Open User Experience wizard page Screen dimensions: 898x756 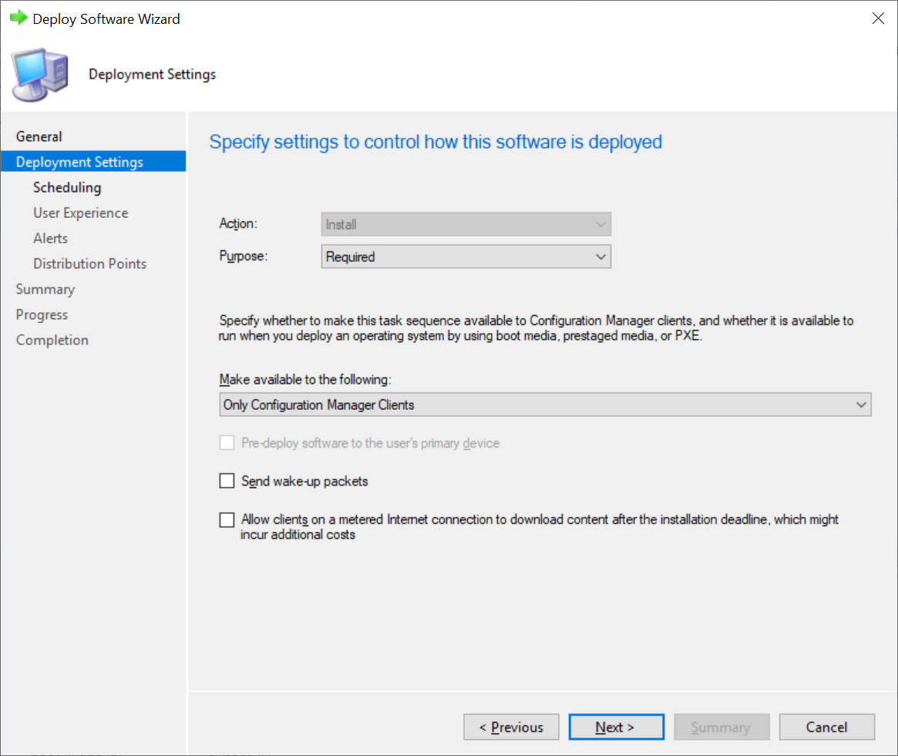(x=80, y=213)
